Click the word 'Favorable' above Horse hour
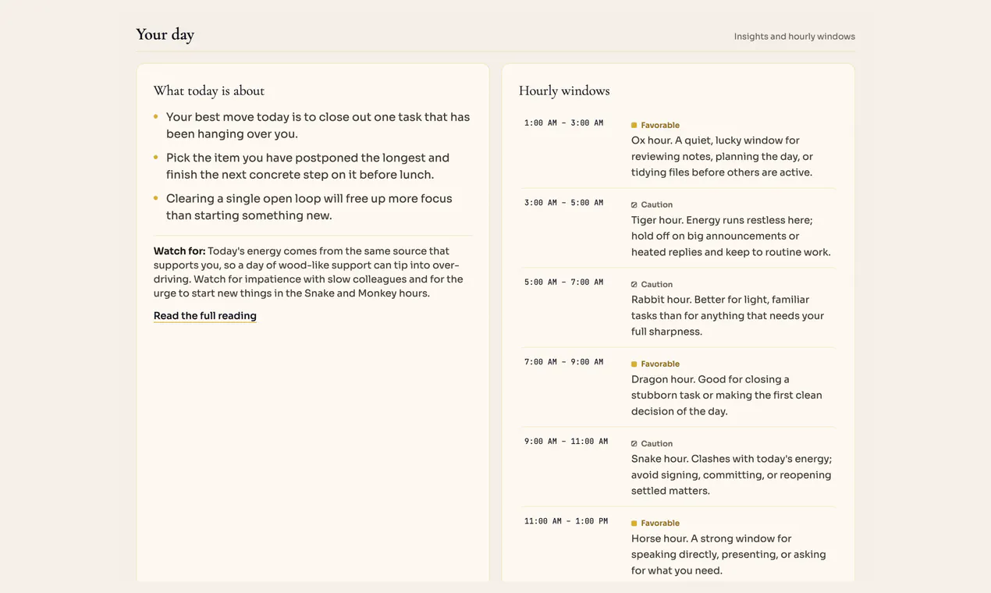Image resolution: width=991 pixels, height=593 pixels. click(x=660, y=524)
